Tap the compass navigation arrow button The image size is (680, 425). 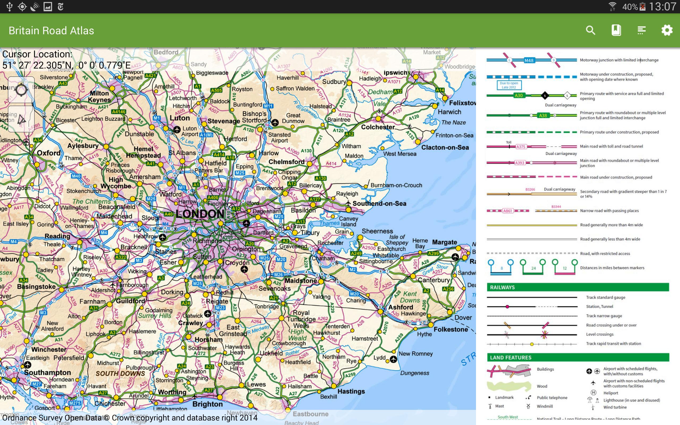pos(21,119)
